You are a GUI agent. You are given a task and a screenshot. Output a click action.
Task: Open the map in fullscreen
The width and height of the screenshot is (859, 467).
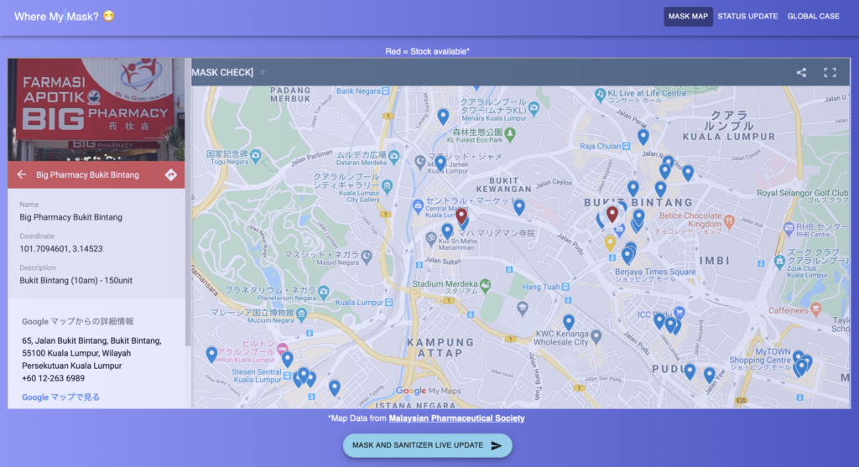coord(830,72)
